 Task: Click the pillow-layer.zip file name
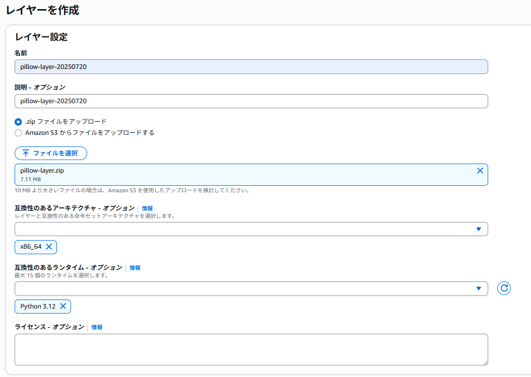[x=42, y=171]
